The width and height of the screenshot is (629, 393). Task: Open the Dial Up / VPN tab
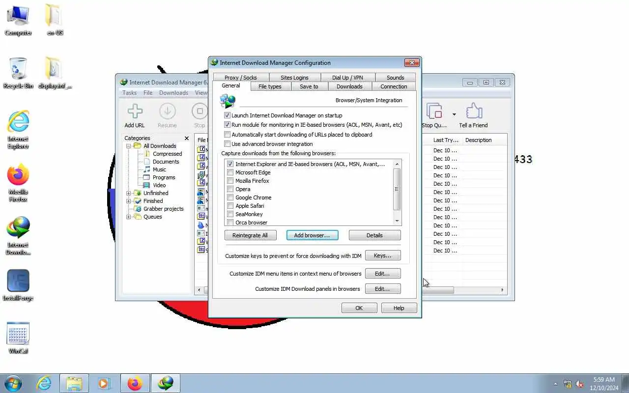coord(347,78)
